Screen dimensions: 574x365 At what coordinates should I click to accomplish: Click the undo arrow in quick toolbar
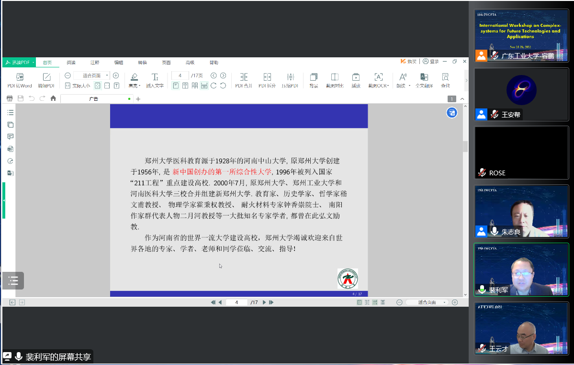(x=32, y=98)
